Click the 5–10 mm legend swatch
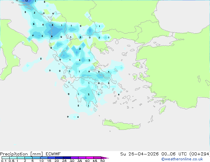210x162 pixels. pyautogui.click(x=36, y=158)
